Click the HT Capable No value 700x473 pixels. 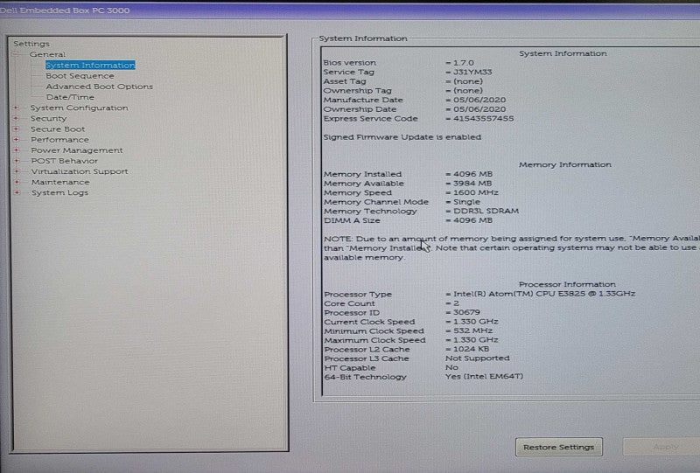click(x=451, y=368)
